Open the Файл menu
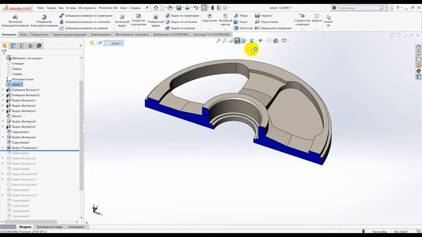 41,8
